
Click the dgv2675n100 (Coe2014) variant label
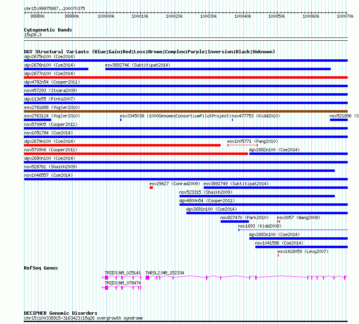[x=50, y=56]
